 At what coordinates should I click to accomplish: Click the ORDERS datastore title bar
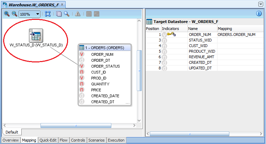click(105, 48)
